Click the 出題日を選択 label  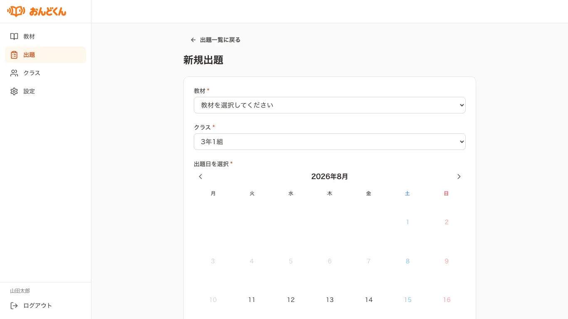[x=211, y=164]
